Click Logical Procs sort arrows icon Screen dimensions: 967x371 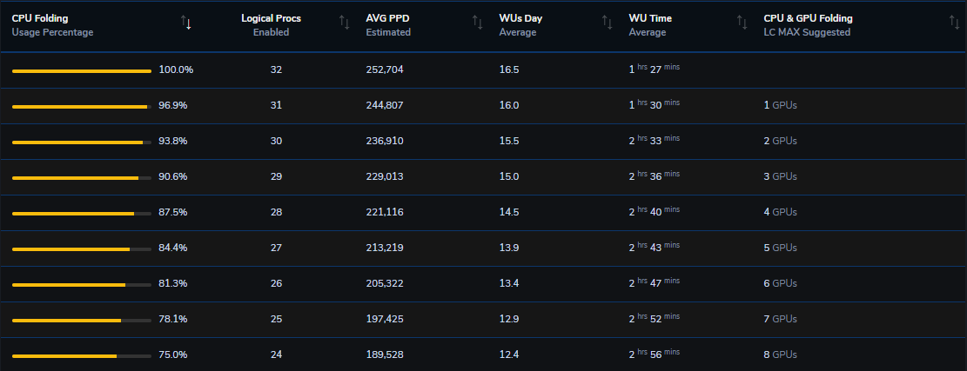(x=344, y=23)
